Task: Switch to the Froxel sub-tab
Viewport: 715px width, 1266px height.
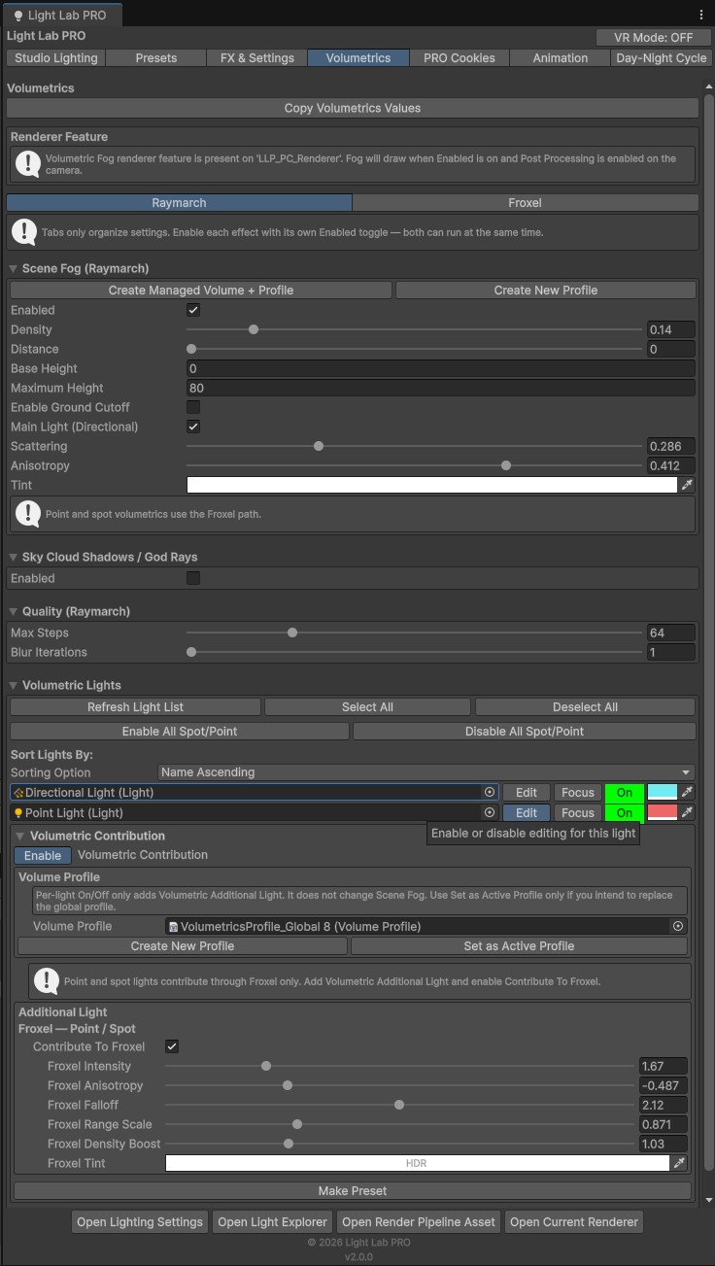Action: [x=525, y=203]
